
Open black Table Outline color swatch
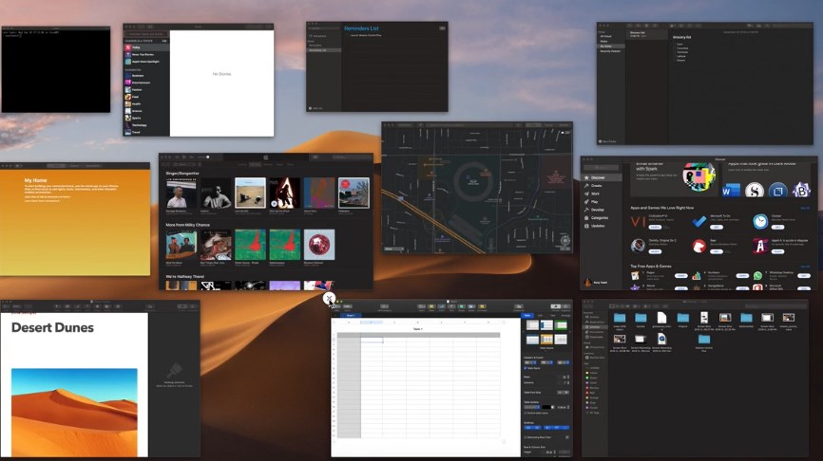pyautogui.click(x=546, y=407)
